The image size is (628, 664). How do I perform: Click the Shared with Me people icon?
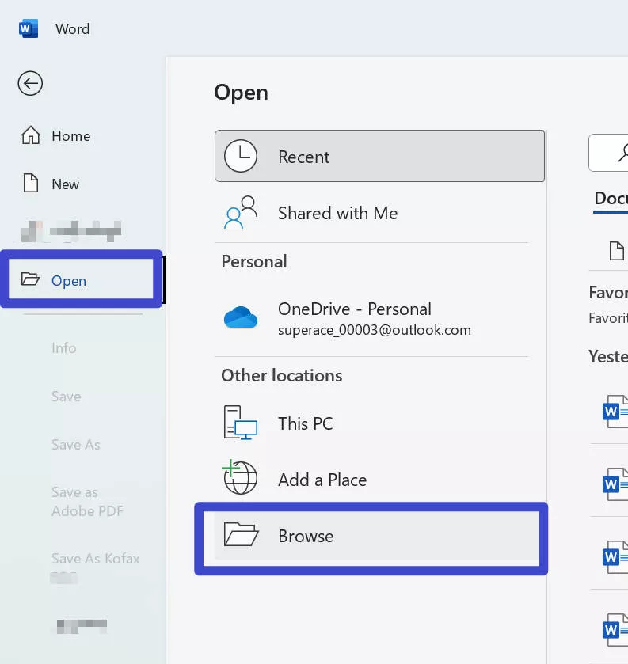240,213
